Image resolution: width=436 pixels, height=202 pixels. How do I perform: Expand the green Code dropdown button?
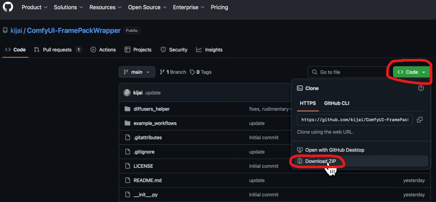click(x=411, y=72)
